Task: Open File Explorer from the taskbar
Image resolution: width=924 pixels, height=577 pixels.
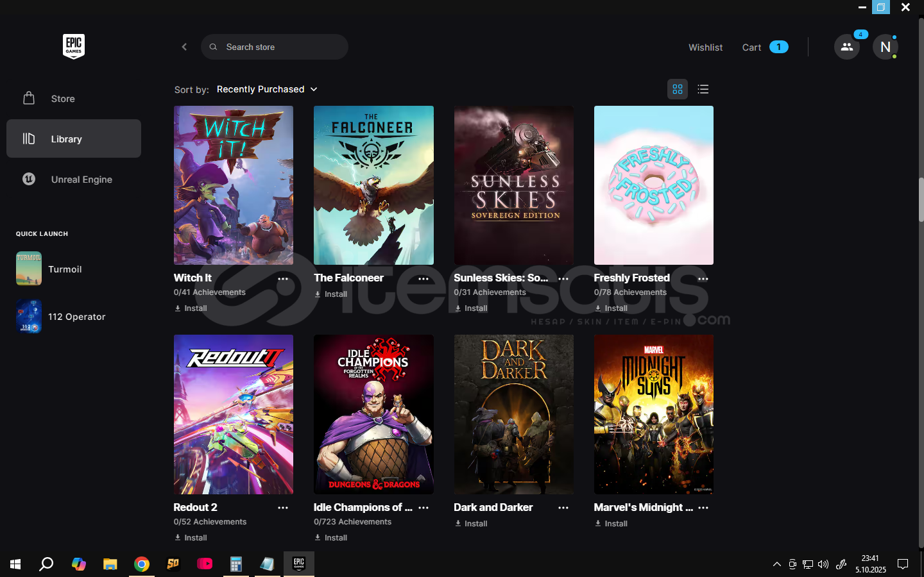Action: click(x=110, y=564)
